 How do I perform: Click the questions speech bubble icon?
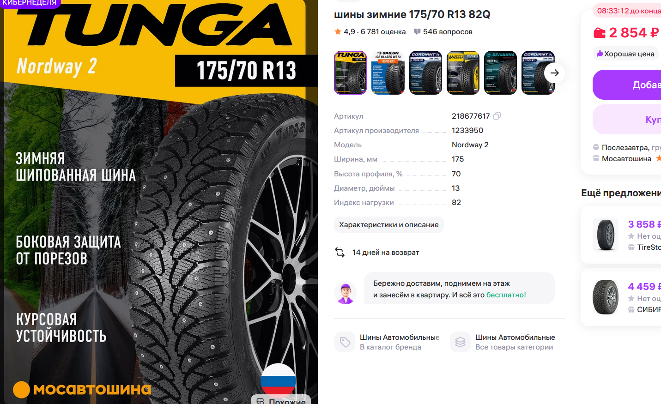pos(417,31)
